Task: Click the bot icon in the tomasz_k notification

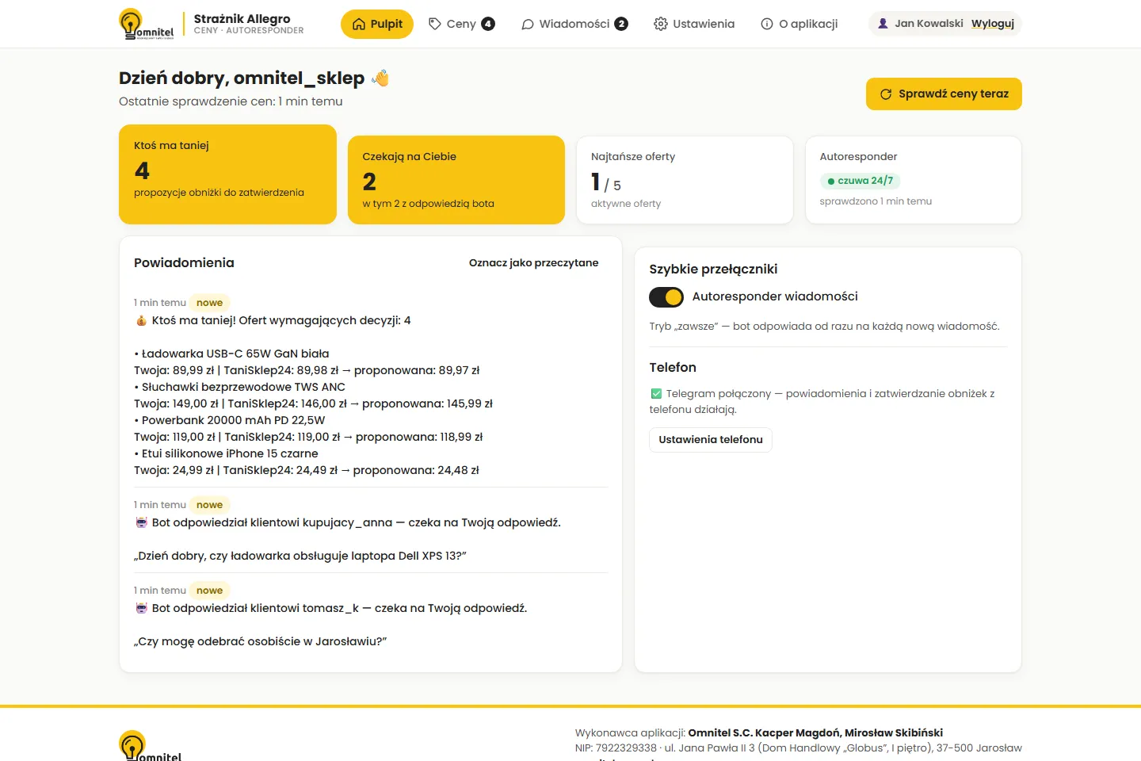Action: click(141, 608)
